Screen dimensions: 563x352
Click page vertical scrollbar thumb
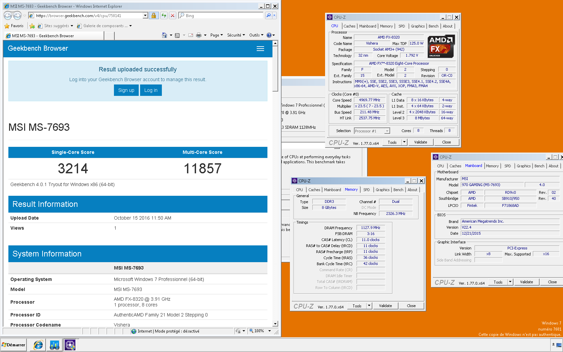click(x=275, y=69)
